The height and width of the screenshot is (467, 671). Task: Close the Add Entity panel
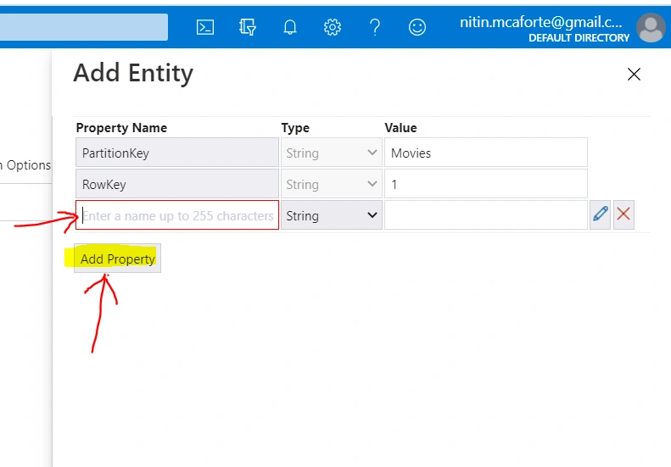(x=634, y=75)
